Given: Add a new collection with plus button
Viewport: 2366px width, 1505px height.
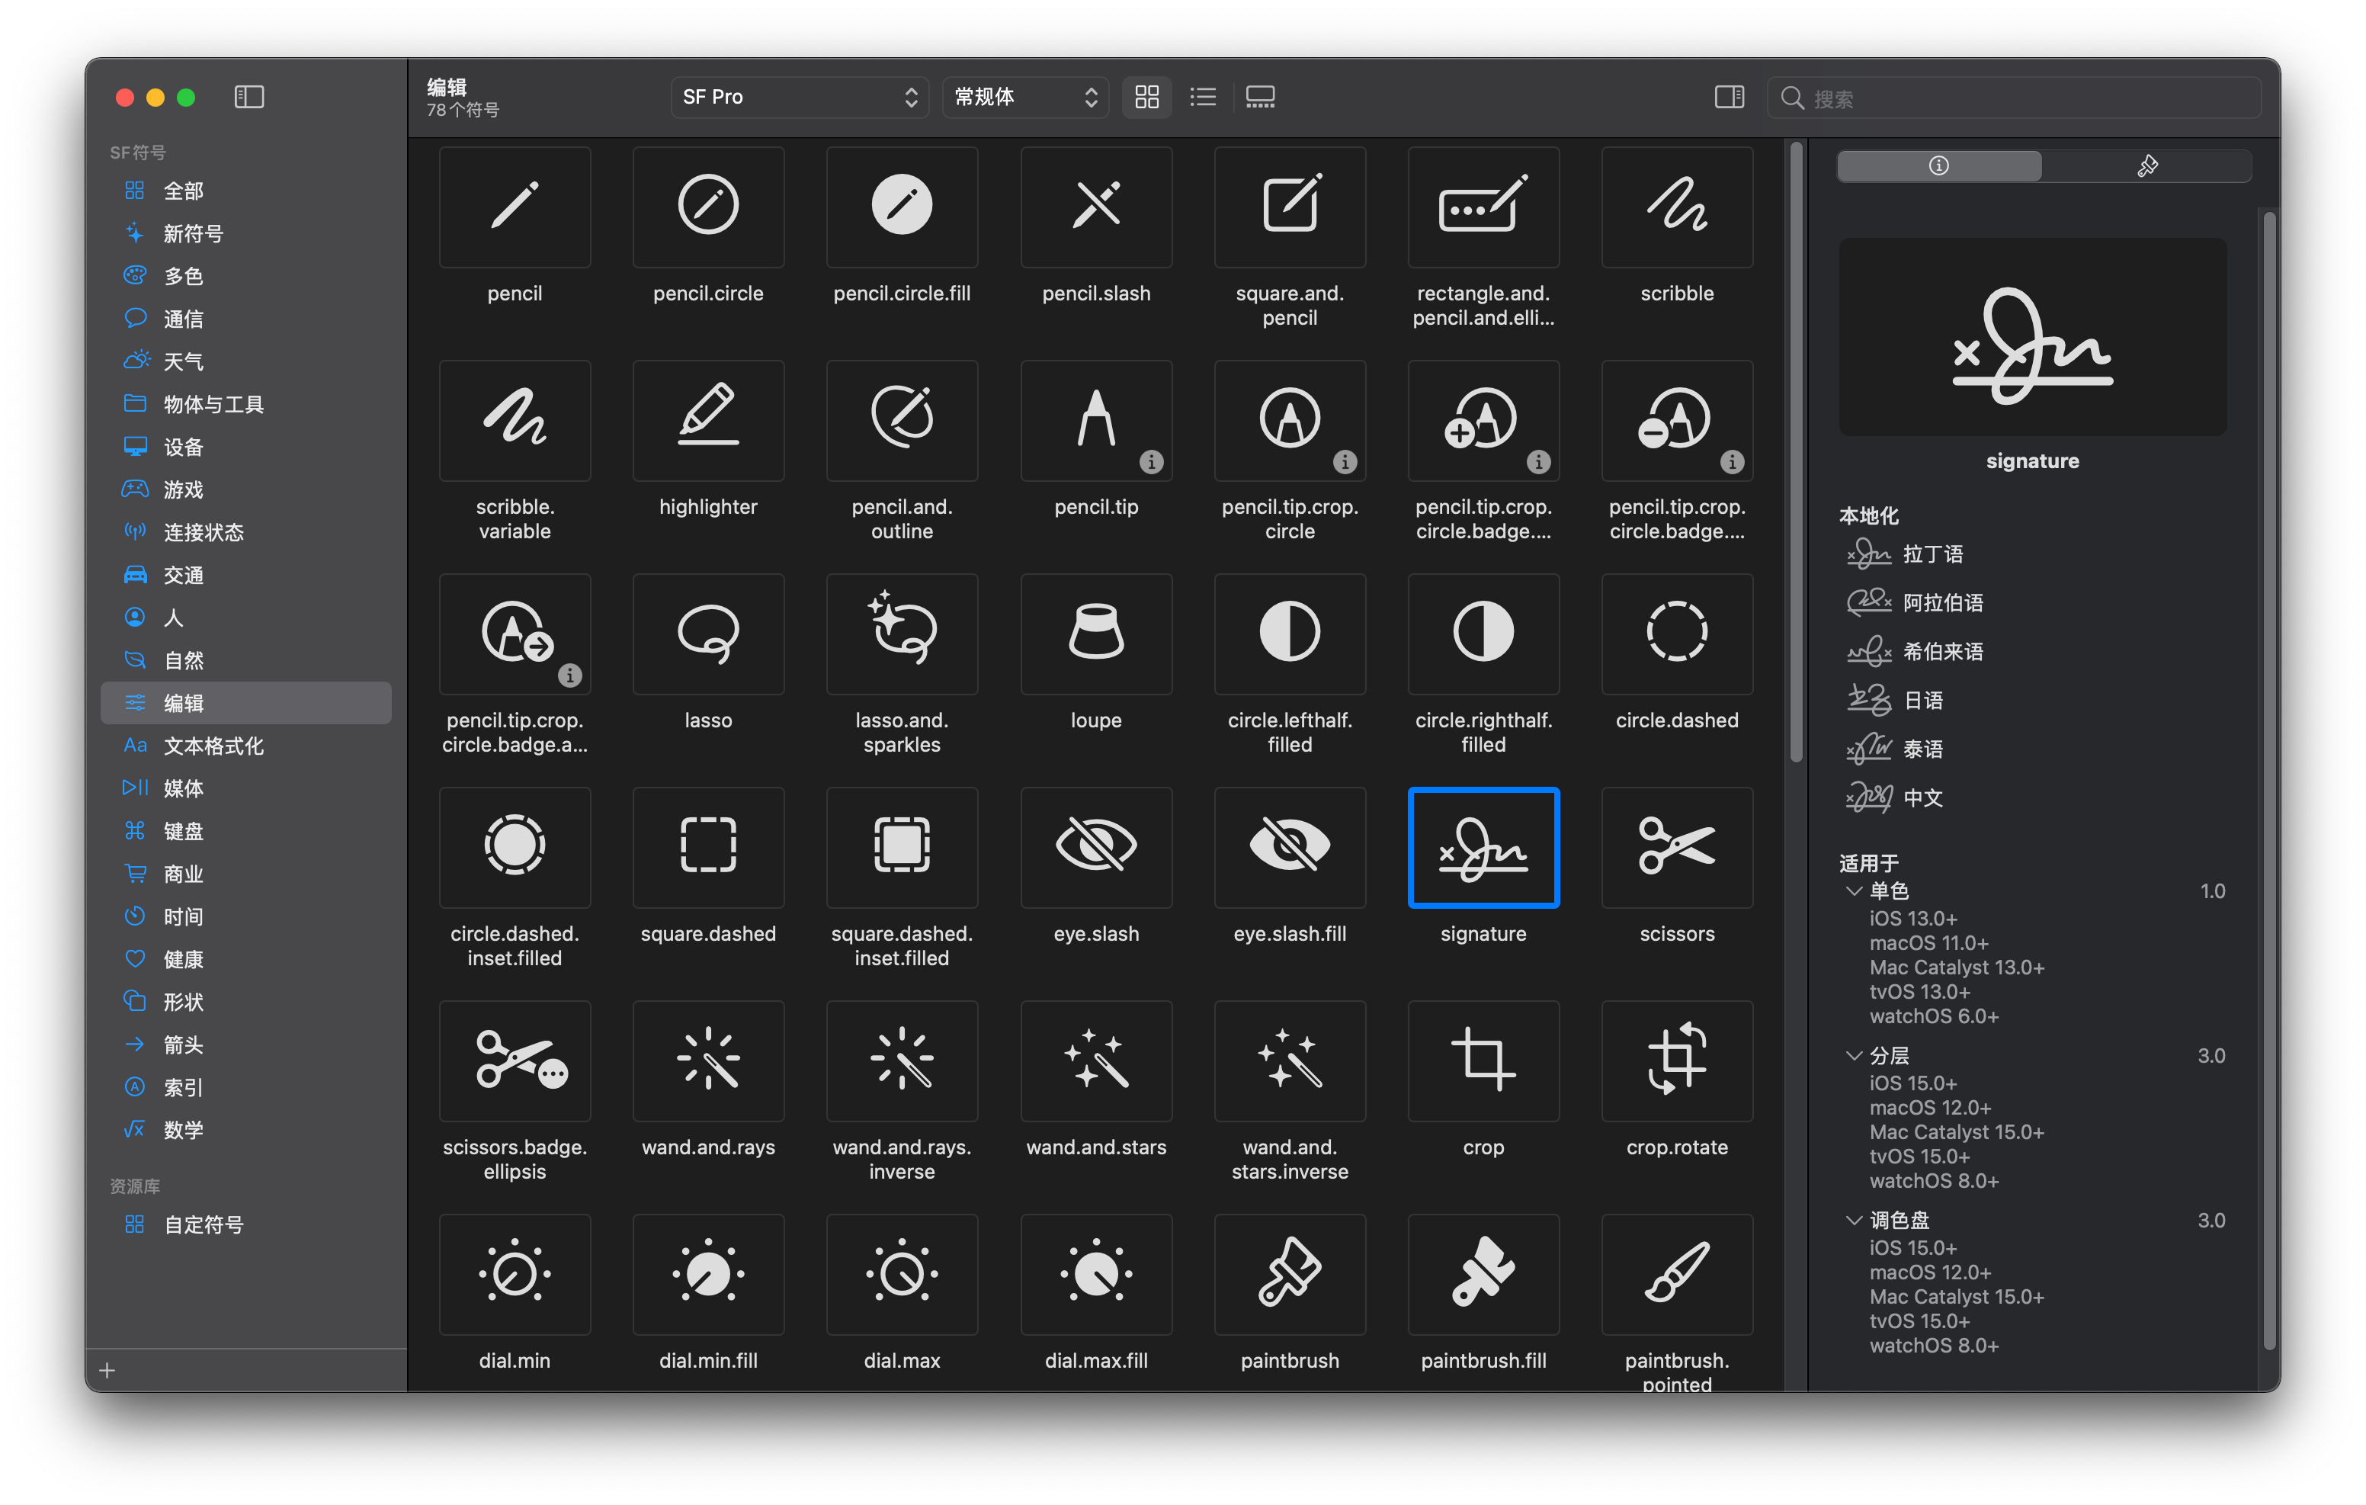Looking at the screenshot, I should coord(107,1369).
